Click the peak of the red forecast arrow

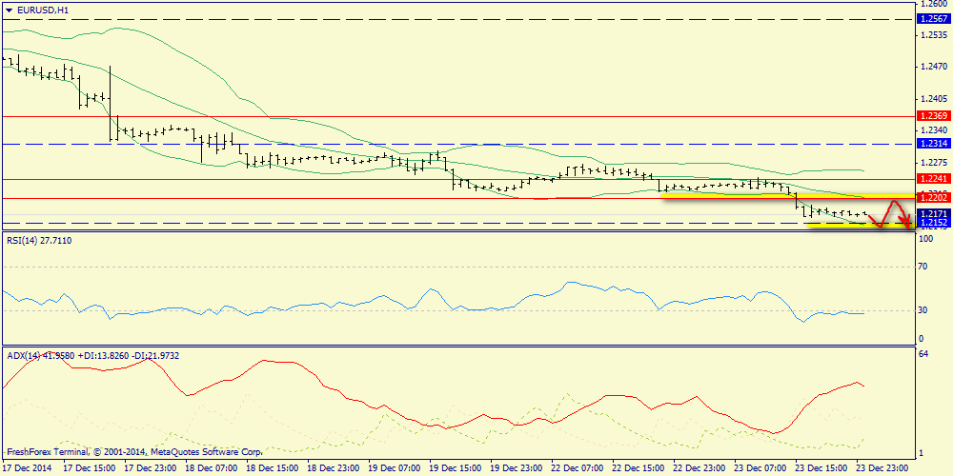click(893, 202)
